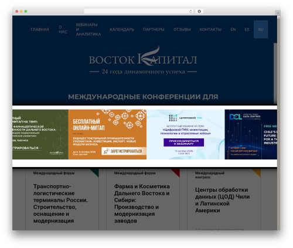Click the DCL logo on the data centres banner
This screenshot has height=248, width=293.
pos(236,117)
